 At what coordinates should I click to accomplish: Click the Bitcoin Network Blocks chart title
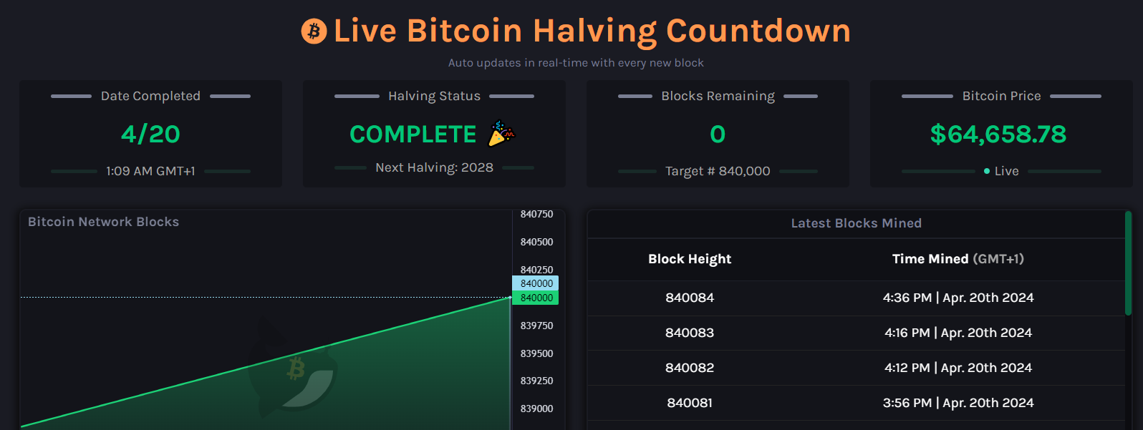[x=103, y=222]
